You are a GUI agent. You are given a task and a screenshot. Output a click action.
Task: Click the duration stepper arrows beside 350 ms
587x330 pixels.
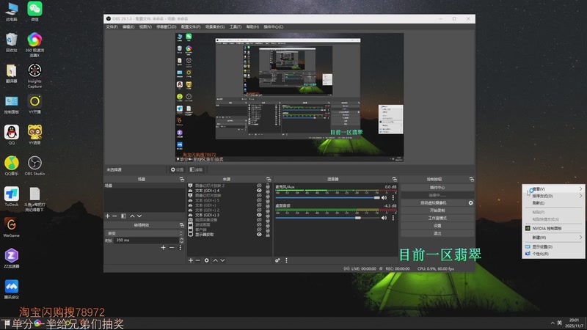coord(181,241)
